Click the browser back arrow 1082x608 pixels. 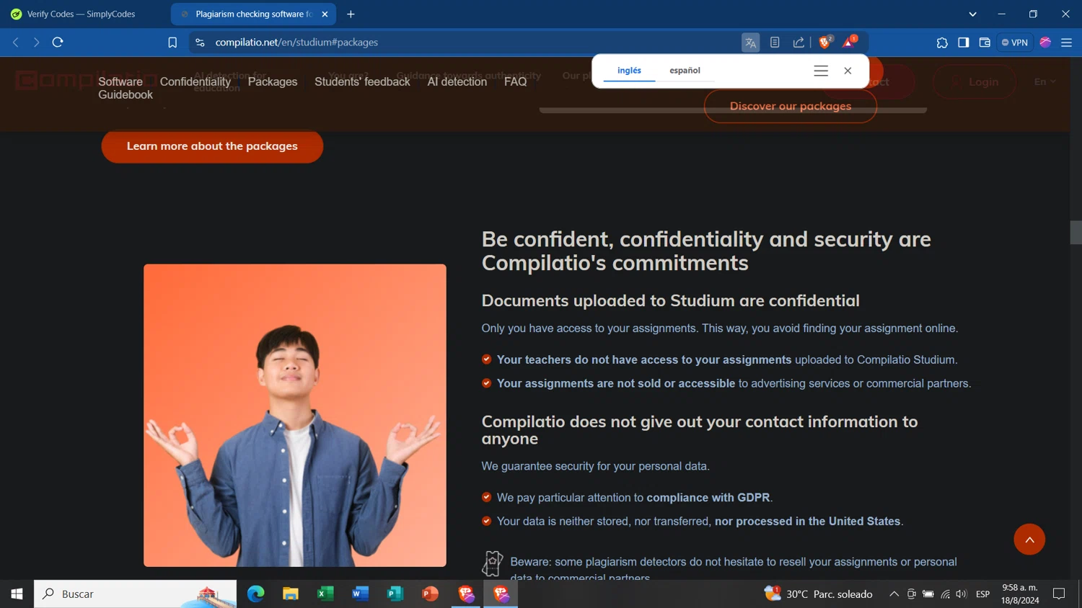coord(16,43)
